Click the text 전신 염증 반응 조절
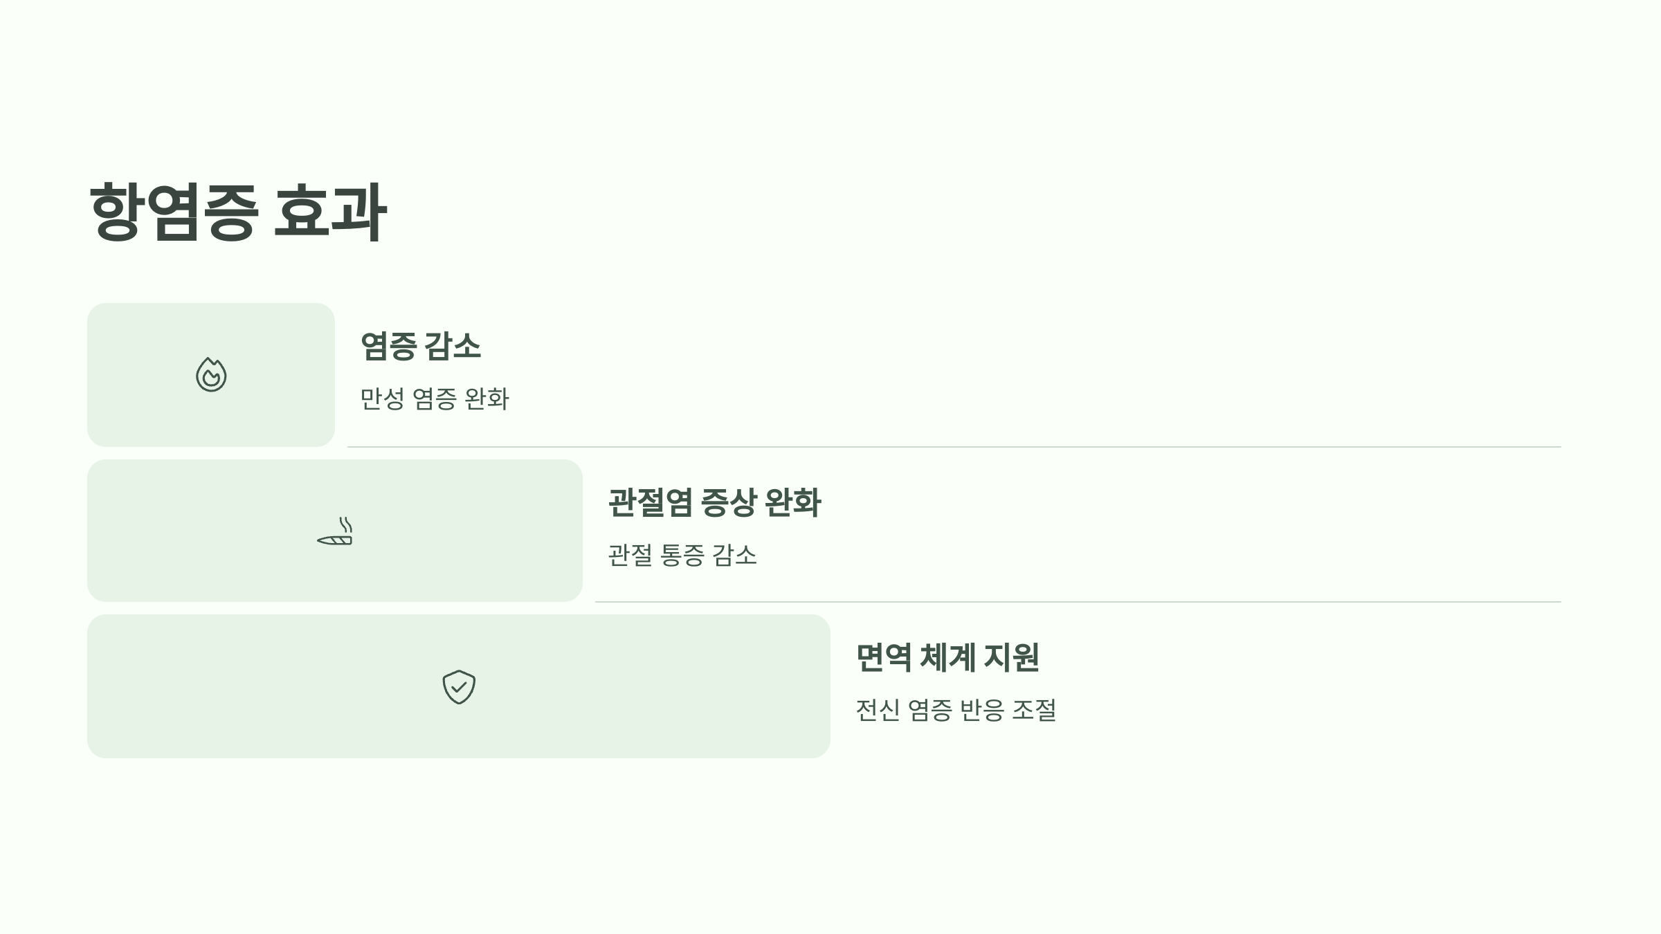The height and width of the screenshot is (934, 1661). tap(956, 710)
